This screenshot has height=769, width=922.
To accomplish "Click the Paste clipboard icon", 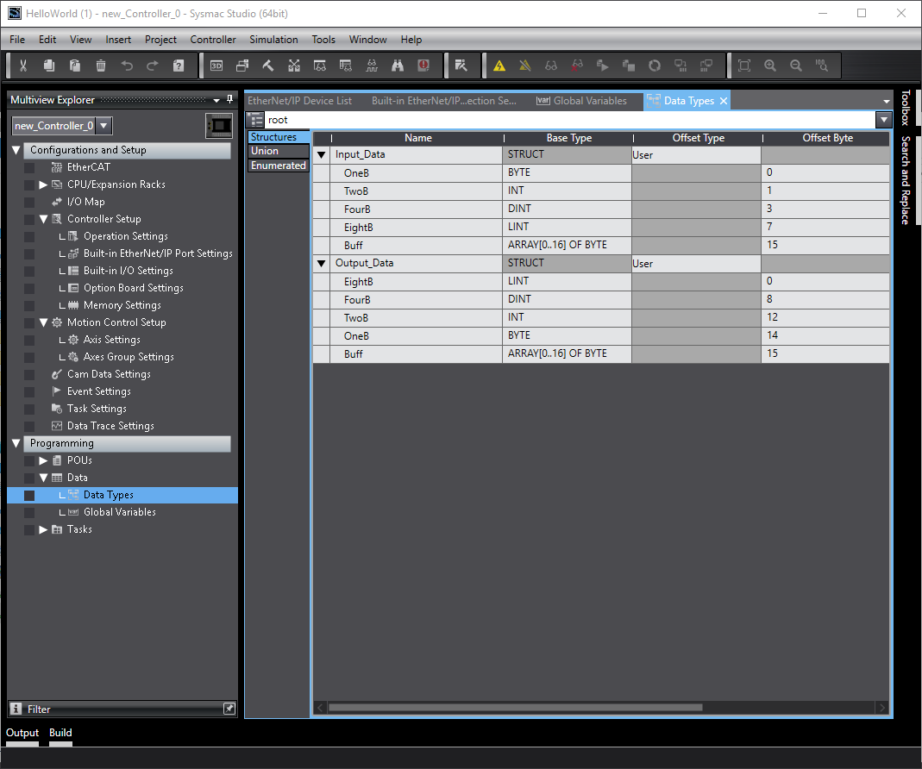I will (75, 66).
